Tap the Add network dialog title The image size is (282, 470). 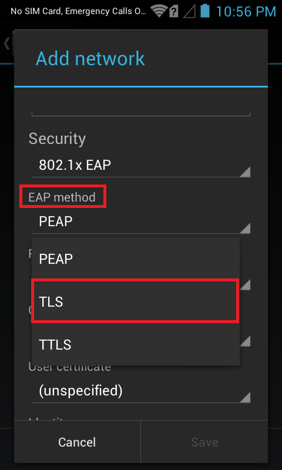pos(90,58)
